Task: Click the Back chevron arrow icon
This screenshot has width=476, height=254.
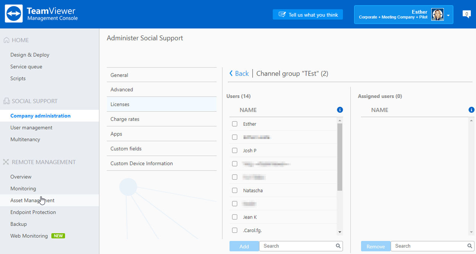Action: click(x=231, y=74)
